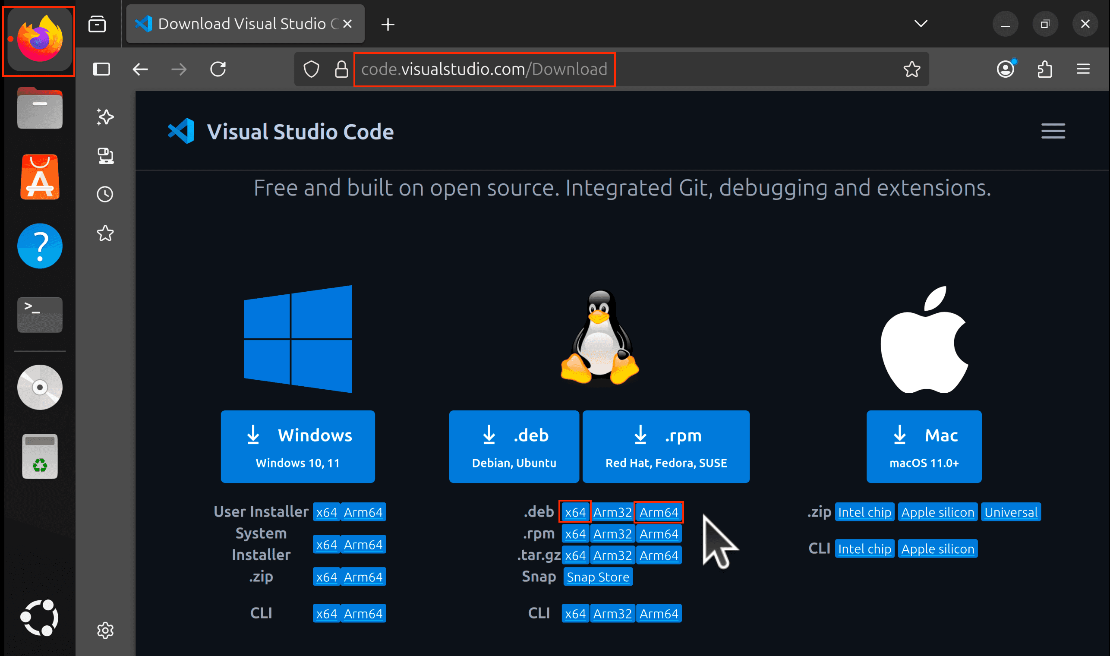Open Bookmarks star icon in the sidebar
1110x656 pixels.
105,233
